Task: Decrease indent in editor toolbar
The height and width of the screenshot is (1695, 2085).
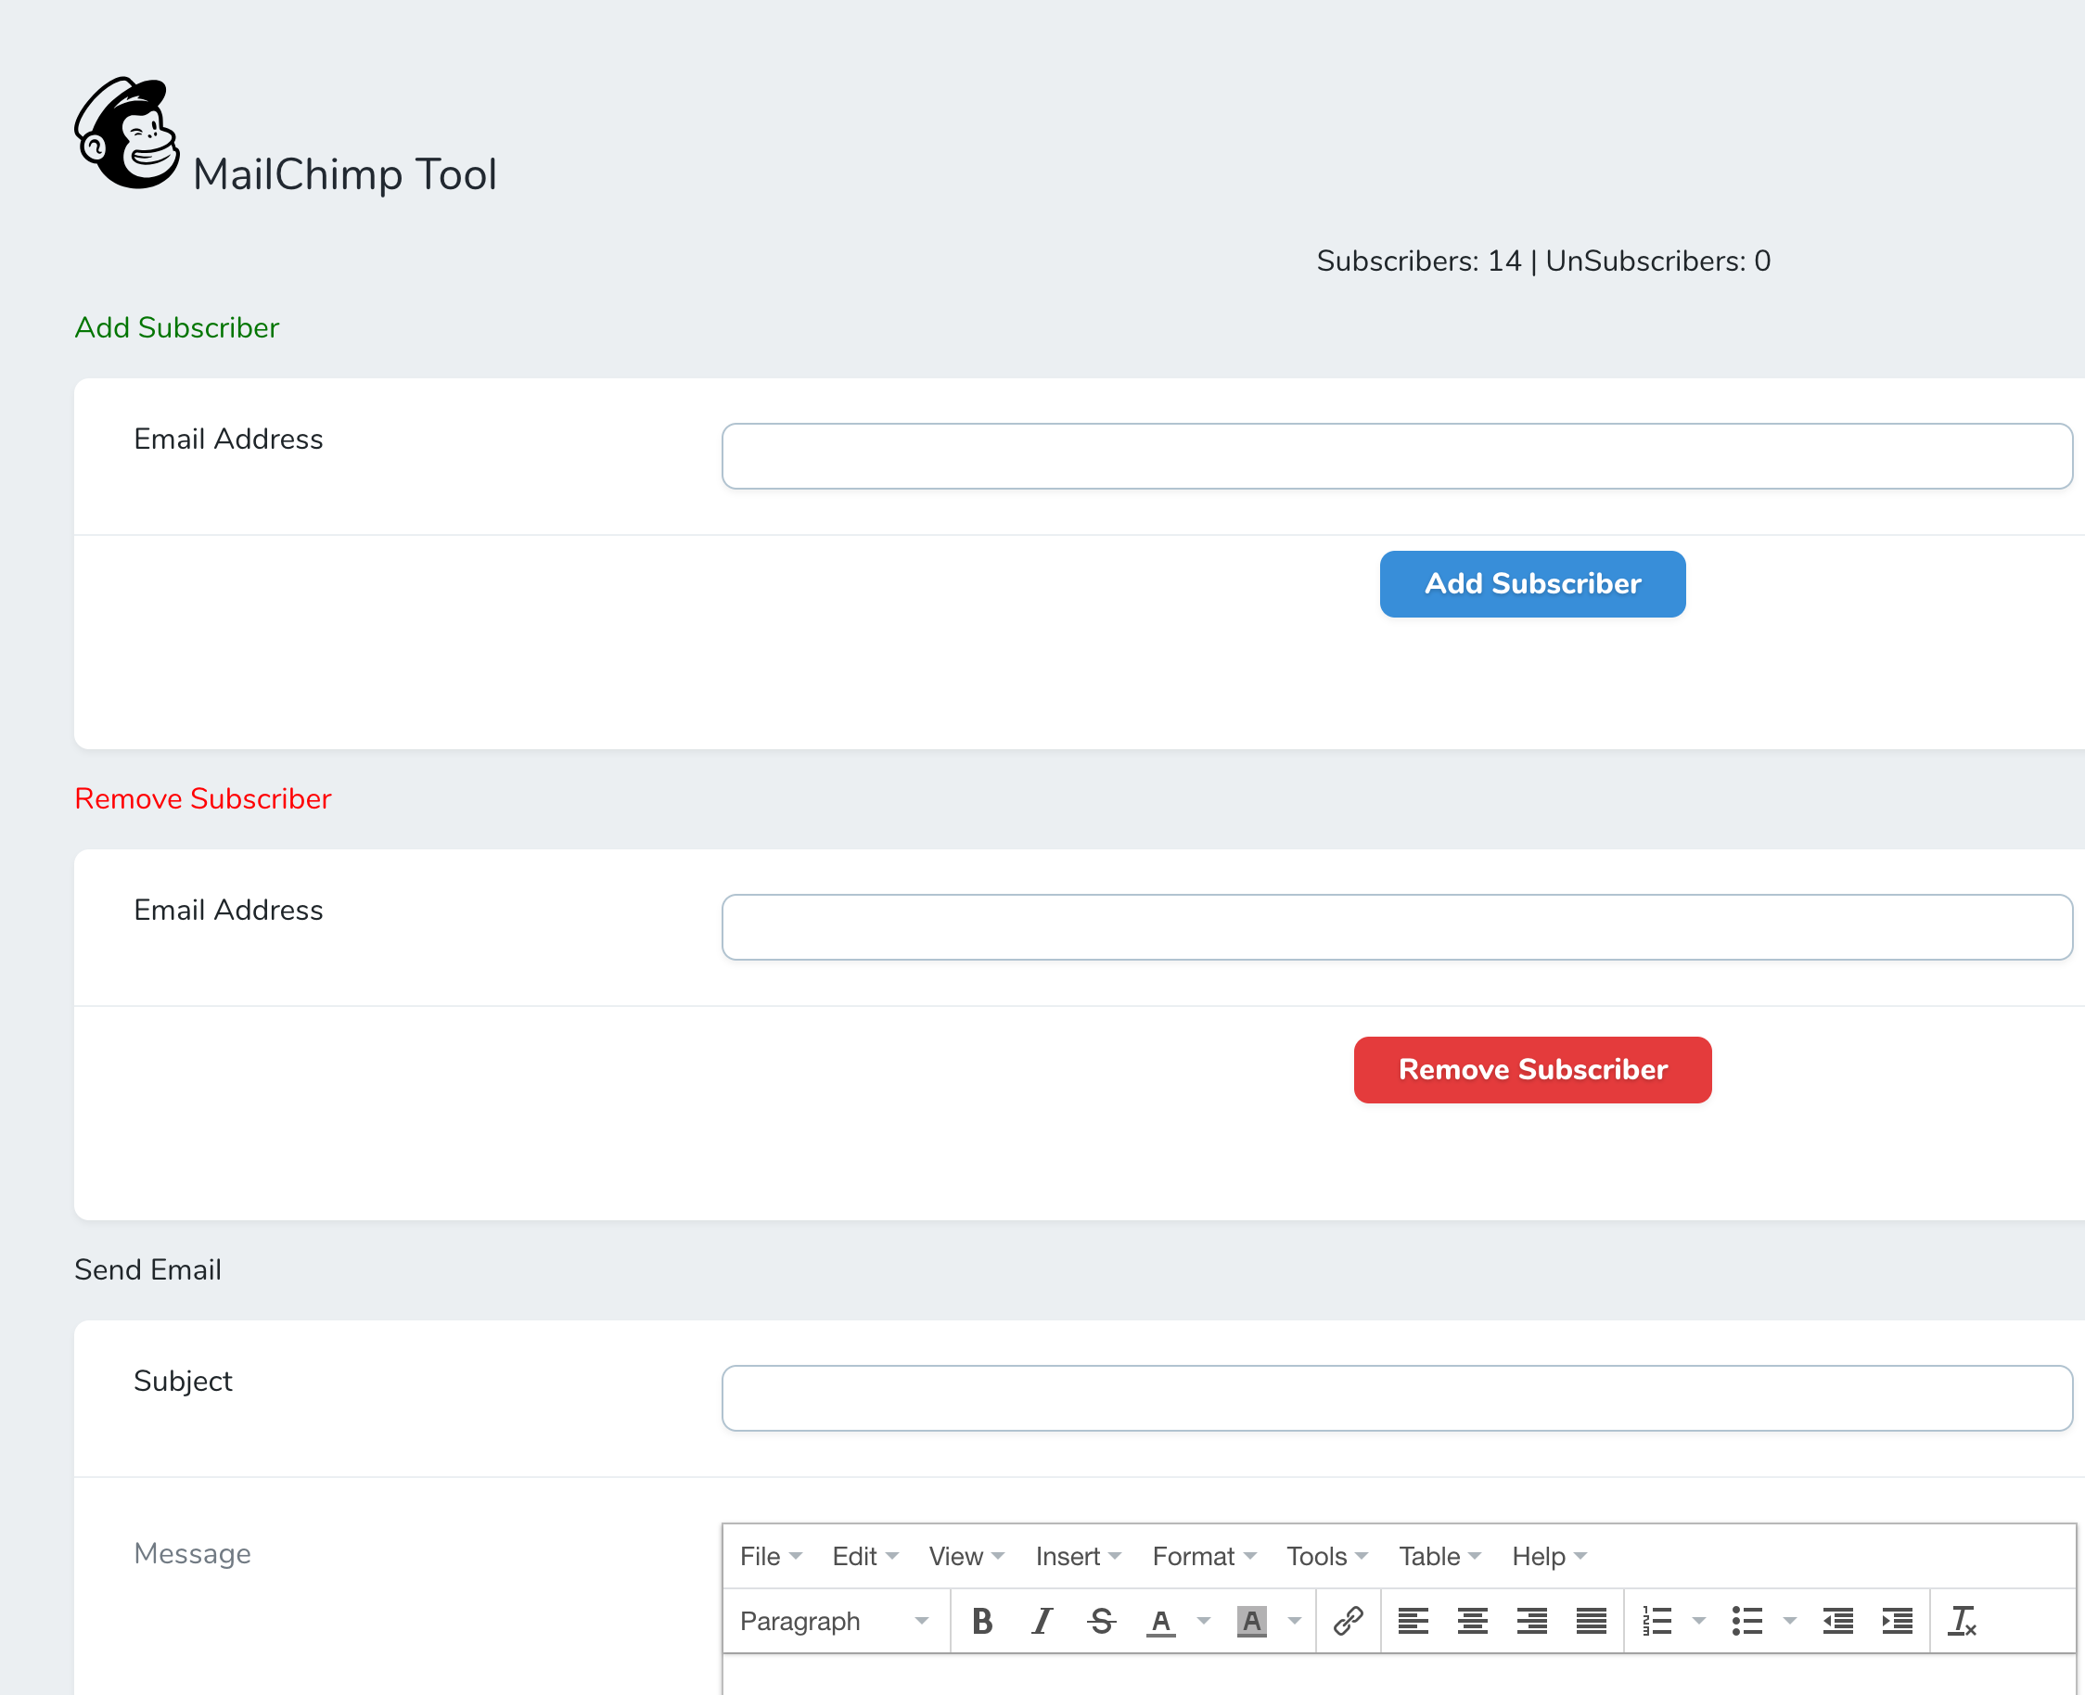Action: (x=1837, y=1622)
